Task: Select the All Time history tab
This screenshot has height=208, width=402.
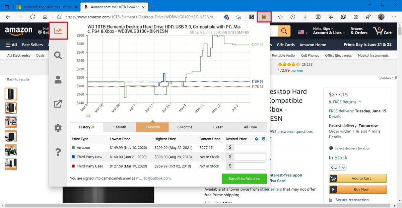Action: click(x=250, y=127)
